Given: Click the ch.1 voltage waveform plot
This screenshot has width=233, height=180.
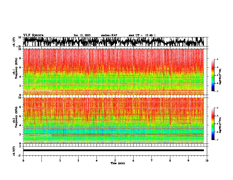Looking at the screenshot, I should pos(115,42).
